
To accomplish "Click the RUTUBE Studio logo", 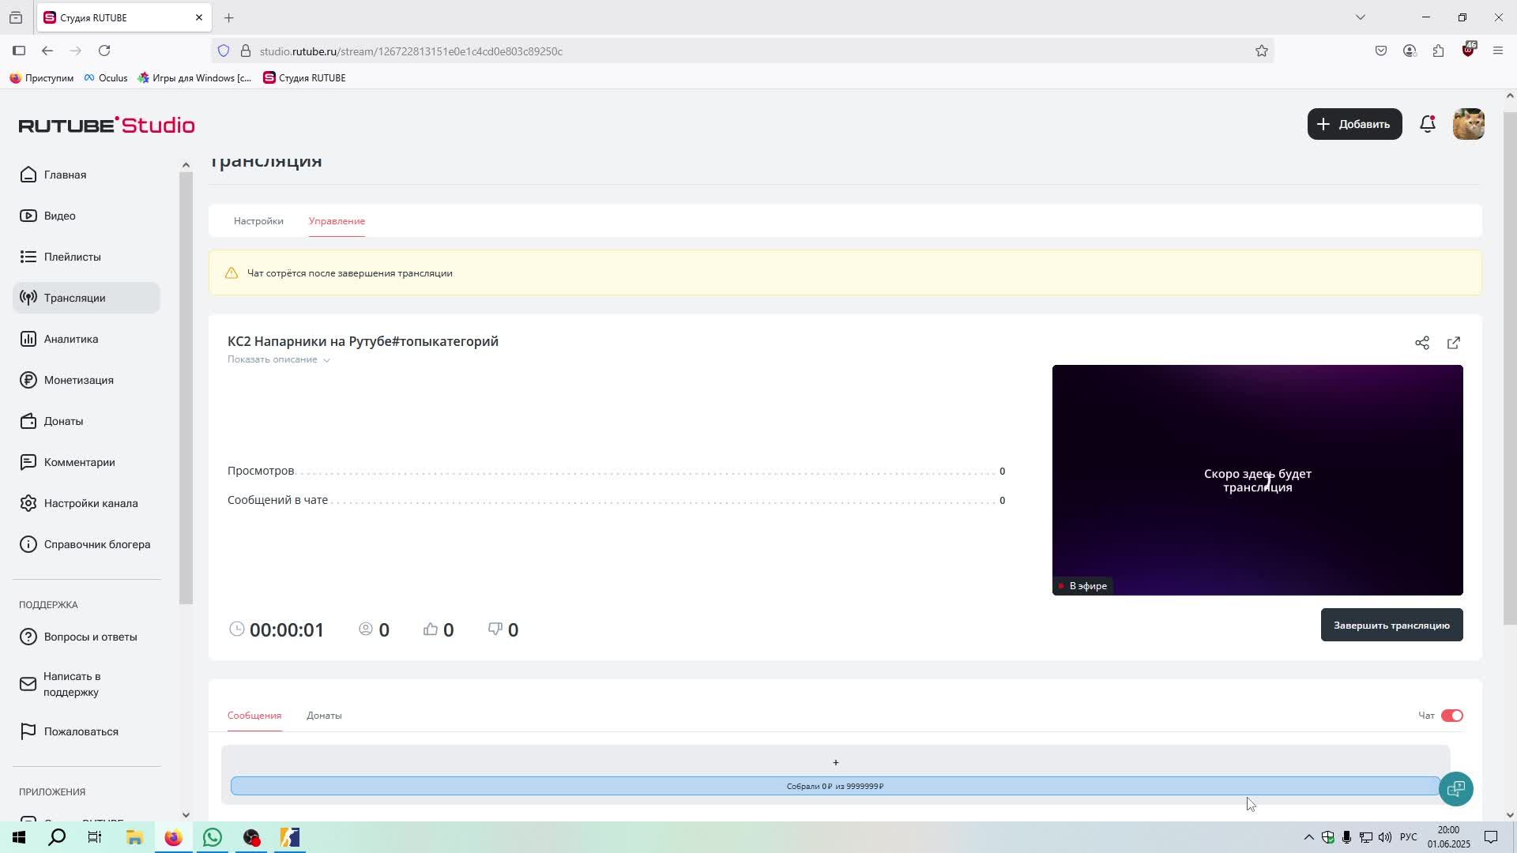I will coord(107,125).
